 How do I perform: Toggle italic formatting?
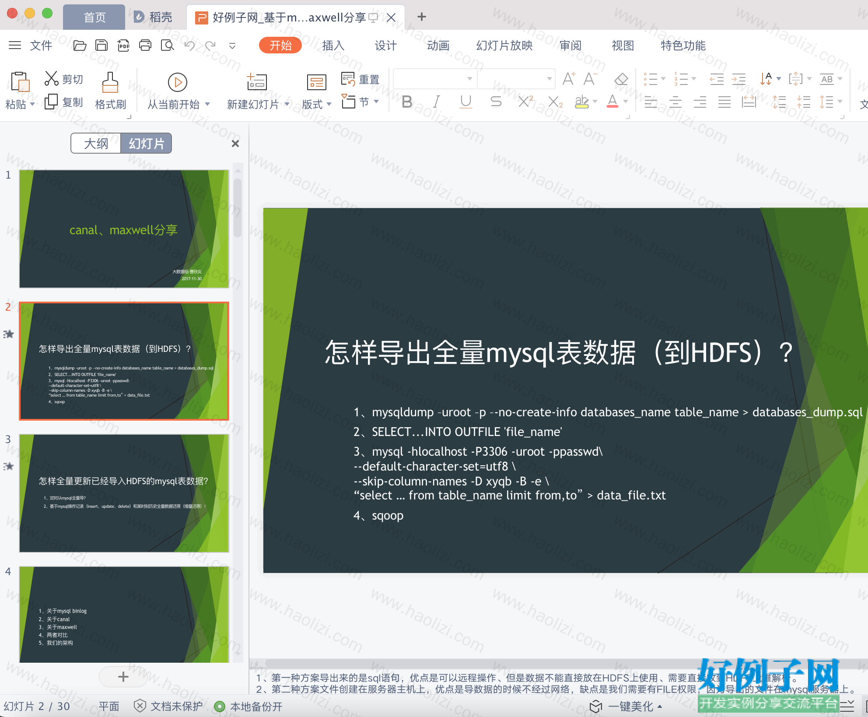coord(436,102)
